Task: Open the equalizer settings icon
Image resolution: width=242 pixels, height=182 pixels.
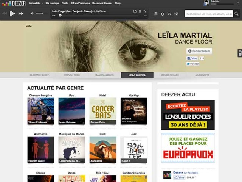Action: [x=177, y=14]
